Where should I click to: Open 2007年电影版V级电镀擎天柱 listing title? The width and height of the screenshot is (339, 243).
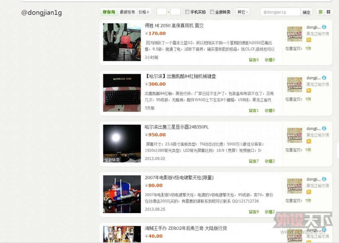tap(179, 177)
